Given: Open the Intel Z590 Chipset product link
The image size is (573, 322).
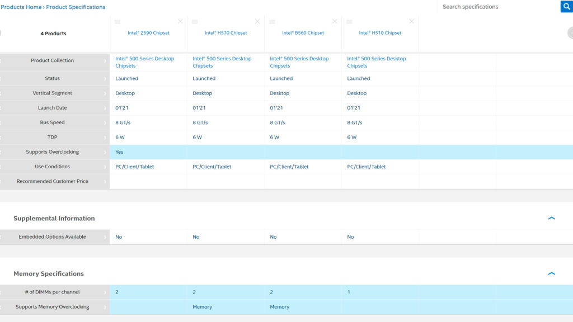Looking at the screenshot, I should [x=148, y=33].
